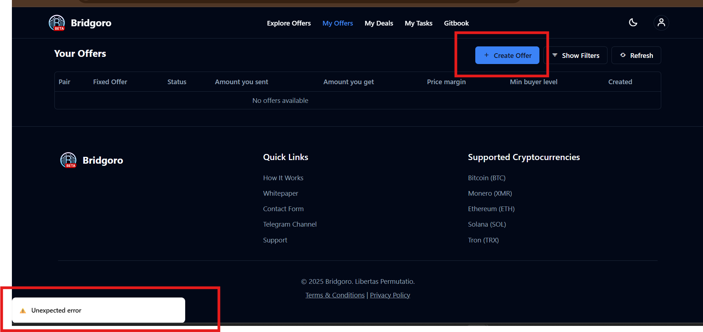
Task: Open Terms & Conditions link
Action: tap(335, 295)
